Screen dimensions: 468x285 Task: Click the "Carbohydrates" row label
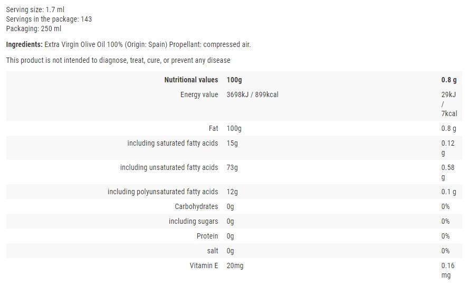tap(196, 206)
